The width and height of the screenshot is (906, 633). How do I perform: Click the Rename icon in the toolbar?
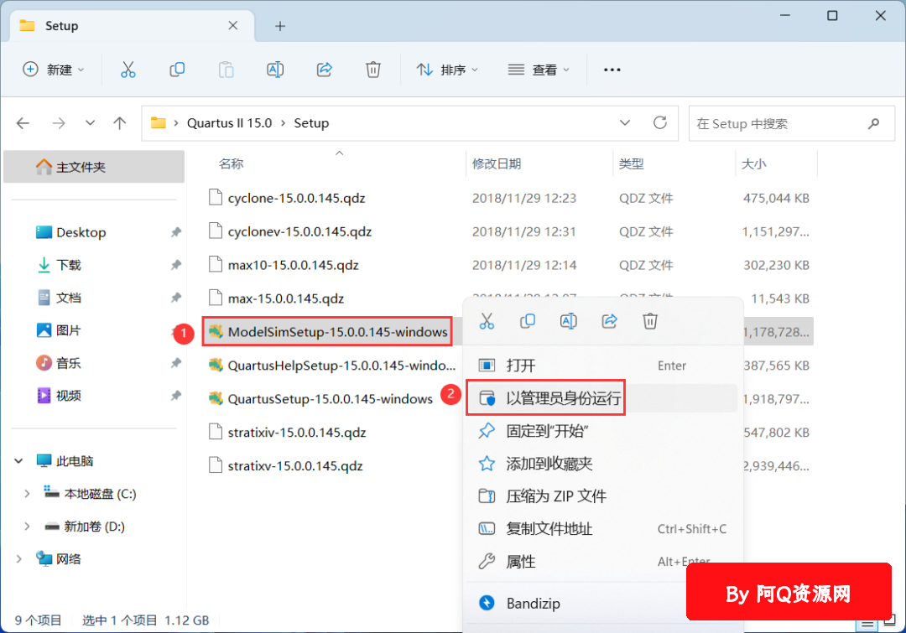point(275,70)
